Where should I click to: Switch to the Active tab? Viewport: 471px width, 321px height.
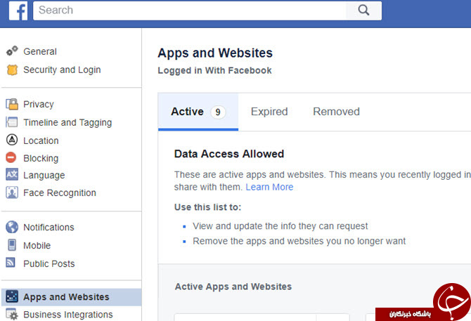pyautogui.click(x=198, y=112)
